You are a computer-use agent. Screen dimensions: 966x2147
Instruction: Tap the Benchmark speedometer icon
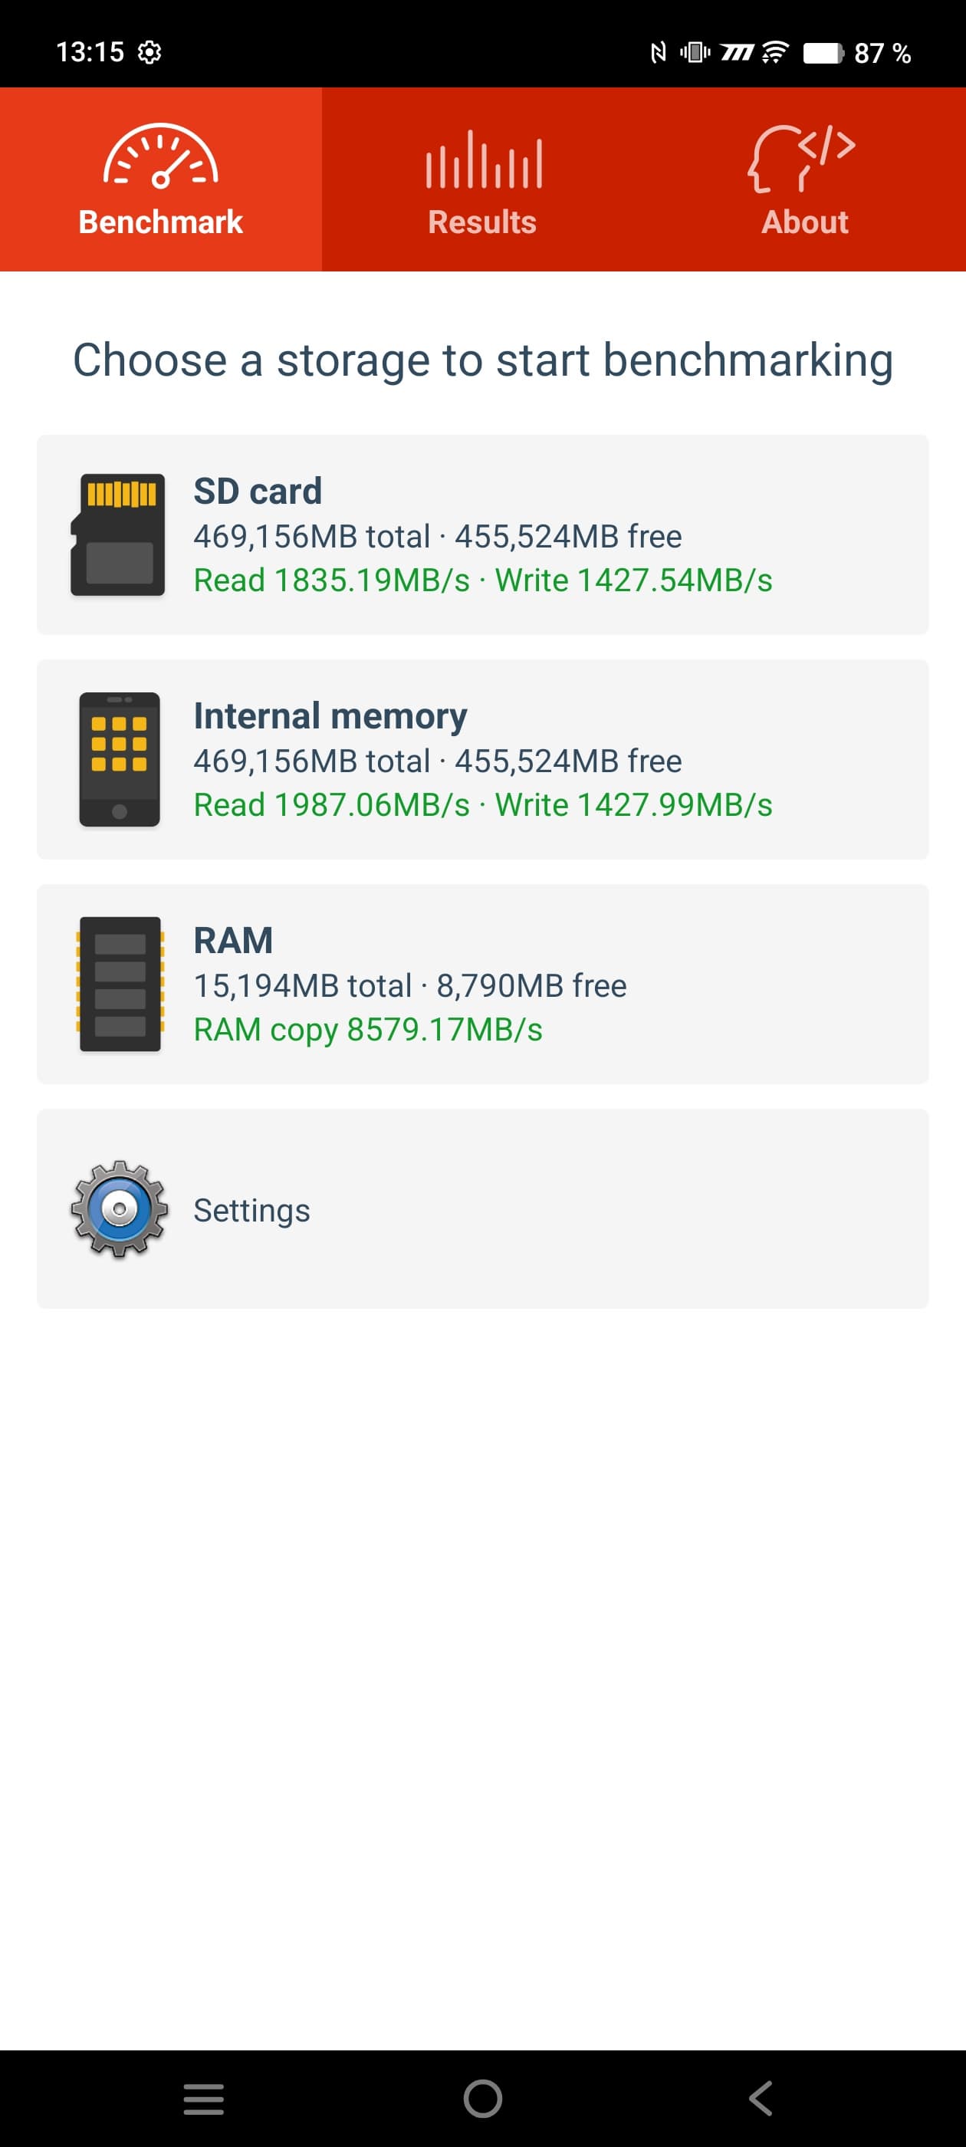pyautogui.click(x=160, y=156)
